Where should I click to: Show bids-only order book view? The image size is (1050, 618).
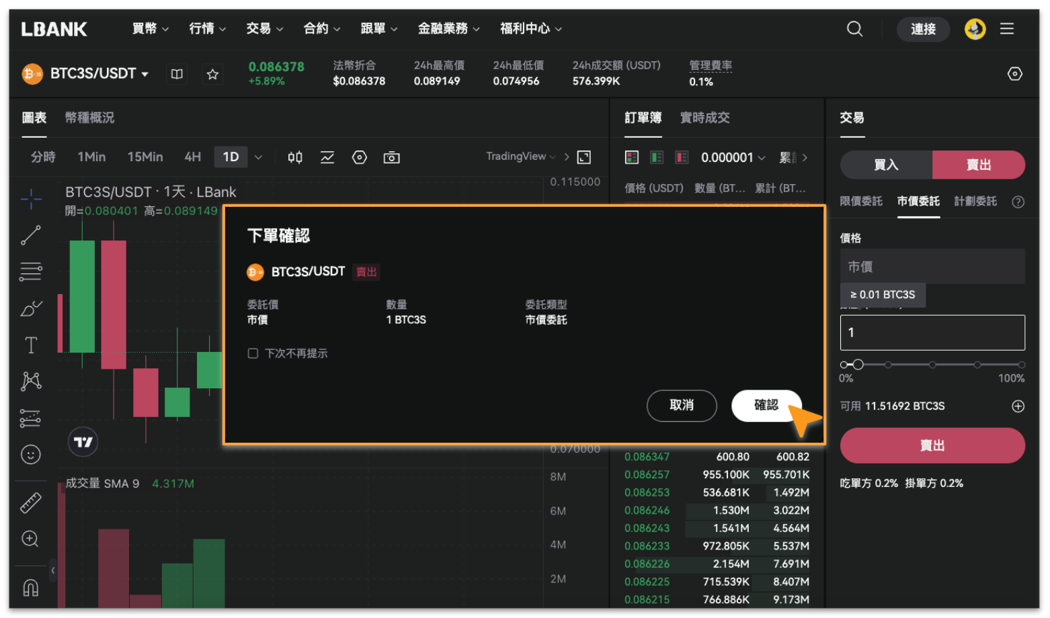657,158
